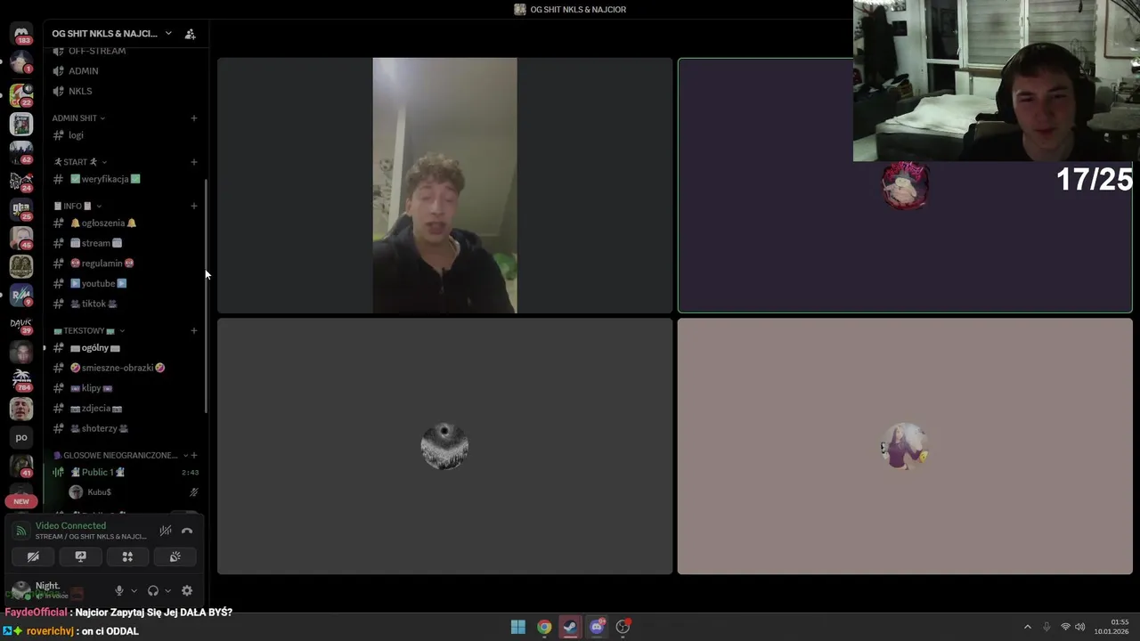Open Night. user profile panel
Screen dimensions: 1140x641
tap(55, 590)
